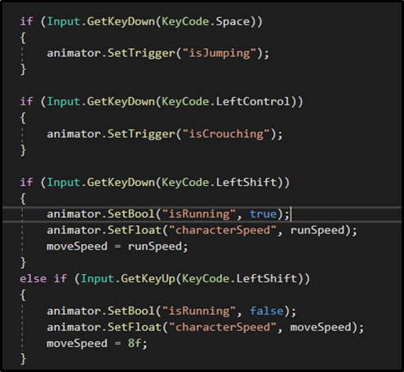Click moveSpeed argument in last SetFloat

[x=321, y=327]
